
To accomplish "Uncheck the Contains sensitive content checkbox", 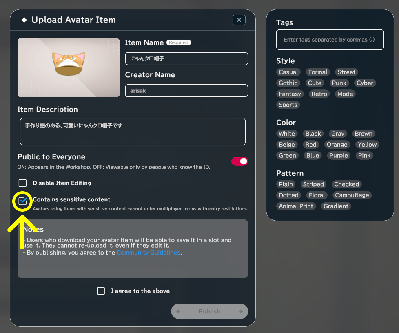I will 23,201.
